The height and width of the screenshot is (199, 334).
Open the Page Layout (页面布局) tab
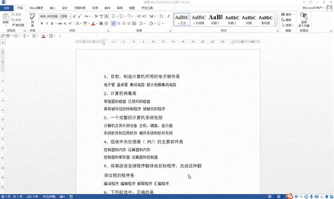click(x=80, y=8)
